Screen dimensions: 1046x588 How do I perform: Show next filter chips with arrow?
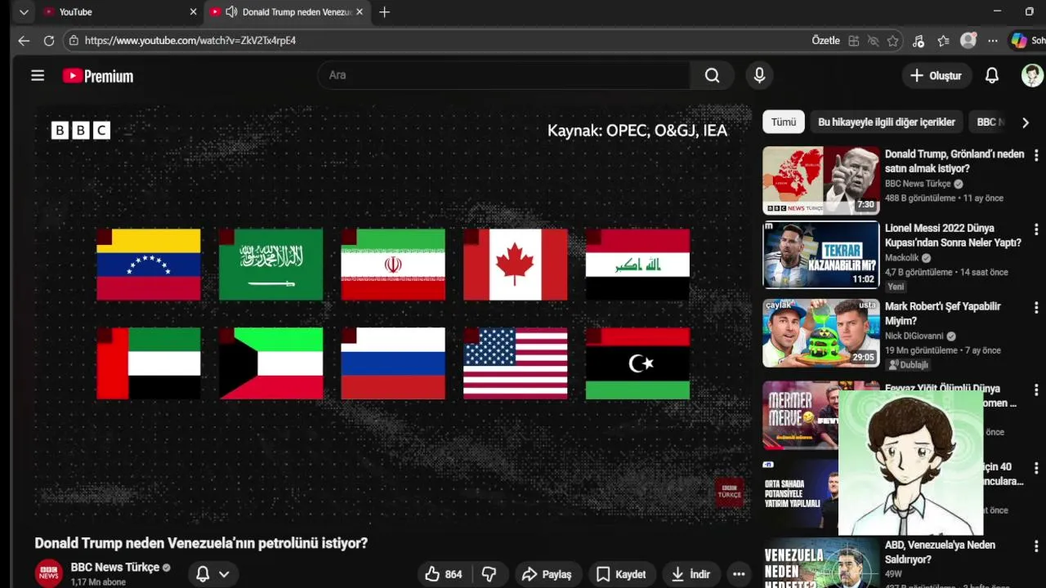tap(1026, 122)
